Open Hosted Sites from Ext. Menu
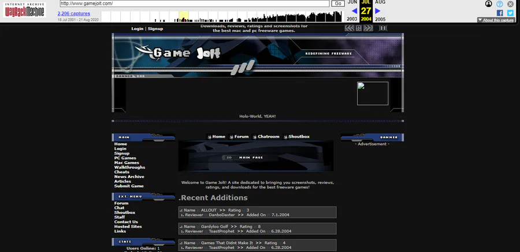 [x=128, y=227]
